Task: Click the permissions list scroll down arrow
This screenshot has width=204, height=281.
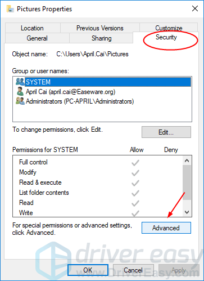Action: (187, 212)
